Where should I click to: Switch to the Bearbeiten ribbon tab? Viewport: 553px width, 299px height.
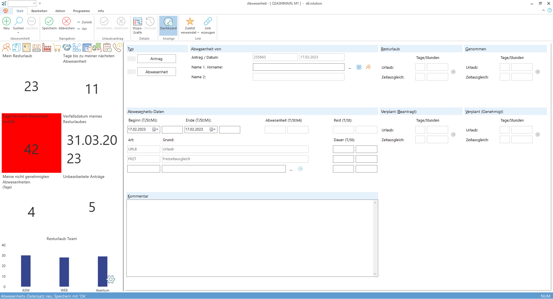(x=39, y=11)
